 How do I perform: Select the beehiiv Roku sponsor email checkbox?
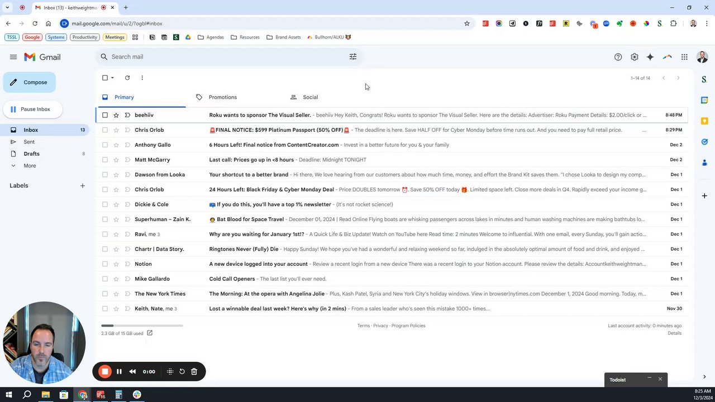[105, 115]
